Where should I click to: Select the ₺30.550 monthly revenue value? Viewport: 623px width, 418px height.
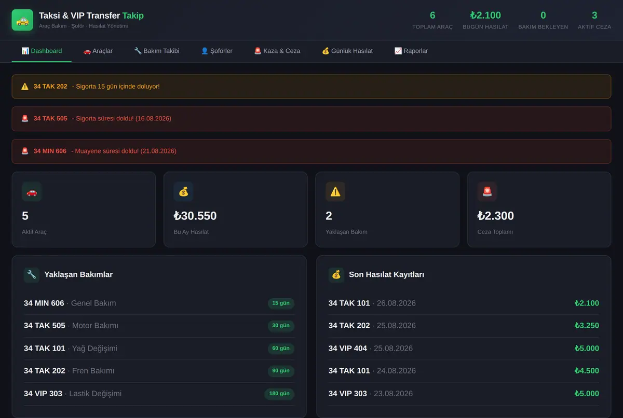tap(195, 216)
